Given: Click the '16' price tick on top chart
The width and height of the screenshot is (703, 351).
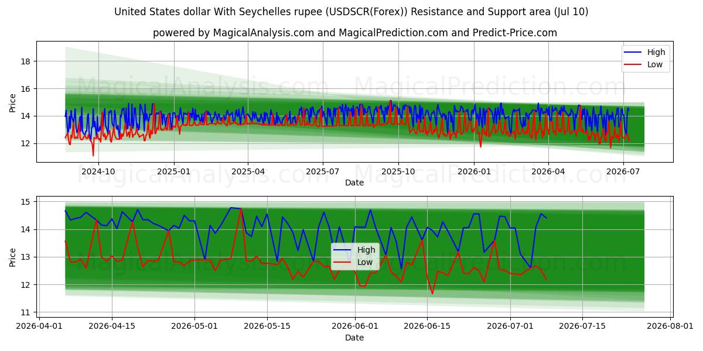Looking at the screenshot, I should tap(26, 89).
